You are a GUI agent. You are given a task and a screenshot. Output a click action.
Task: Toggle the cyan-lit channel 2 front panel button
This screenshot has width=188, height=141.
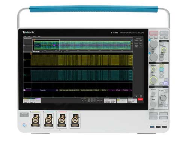tap(162, 69)
